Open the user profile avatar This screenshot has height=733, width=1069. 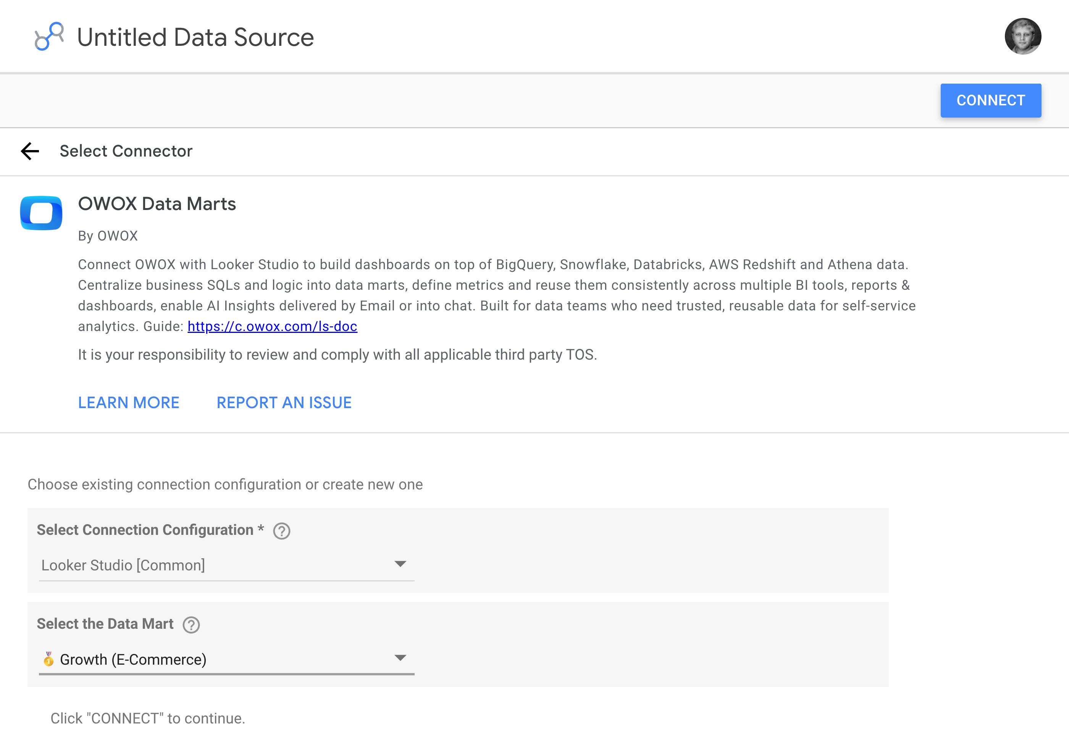pyautogui.click(x=1022, y=36)
